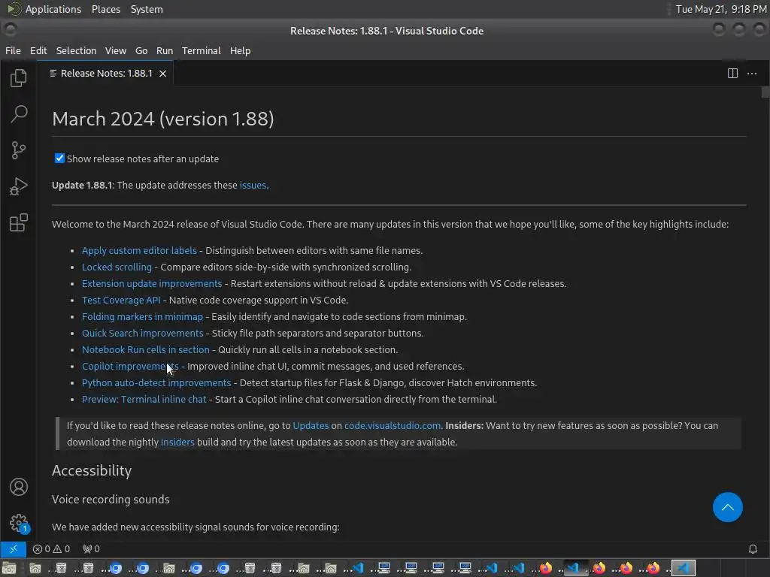The image size is (770, 577).
Task: Open the Accounts menu icon
Action: [18, 487]
